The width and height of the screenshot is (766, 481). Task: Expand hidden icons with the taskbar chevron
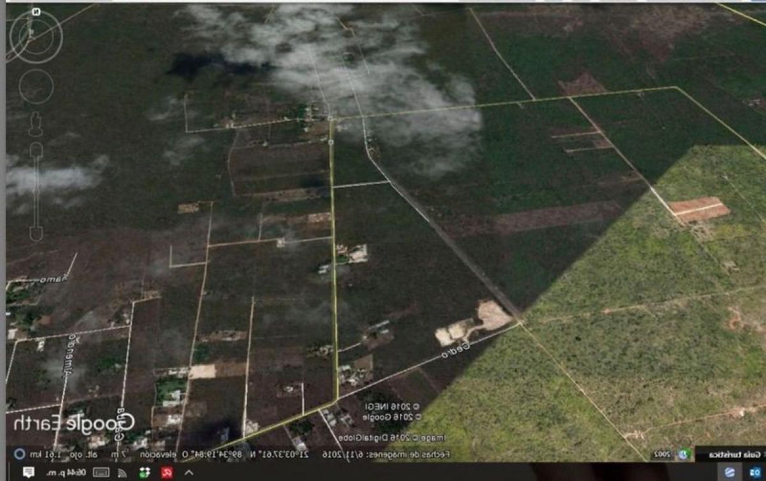click(188, 473)
